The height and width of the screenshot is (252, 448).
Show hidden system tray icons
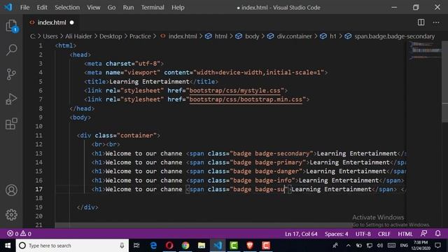[x=348, y=246]
